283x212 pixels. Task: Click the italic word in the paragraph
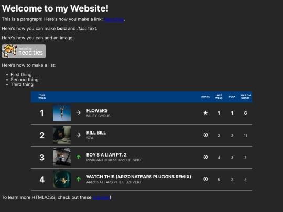tap(82, 28)
